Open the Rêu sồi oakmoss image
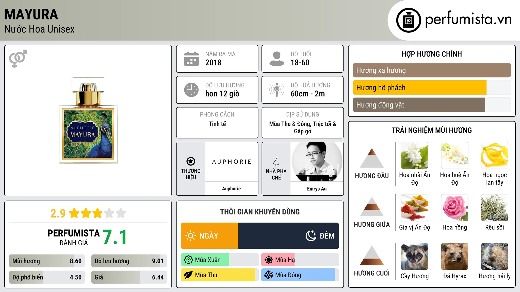The image size is (520, 292). (x=495, y=208)
